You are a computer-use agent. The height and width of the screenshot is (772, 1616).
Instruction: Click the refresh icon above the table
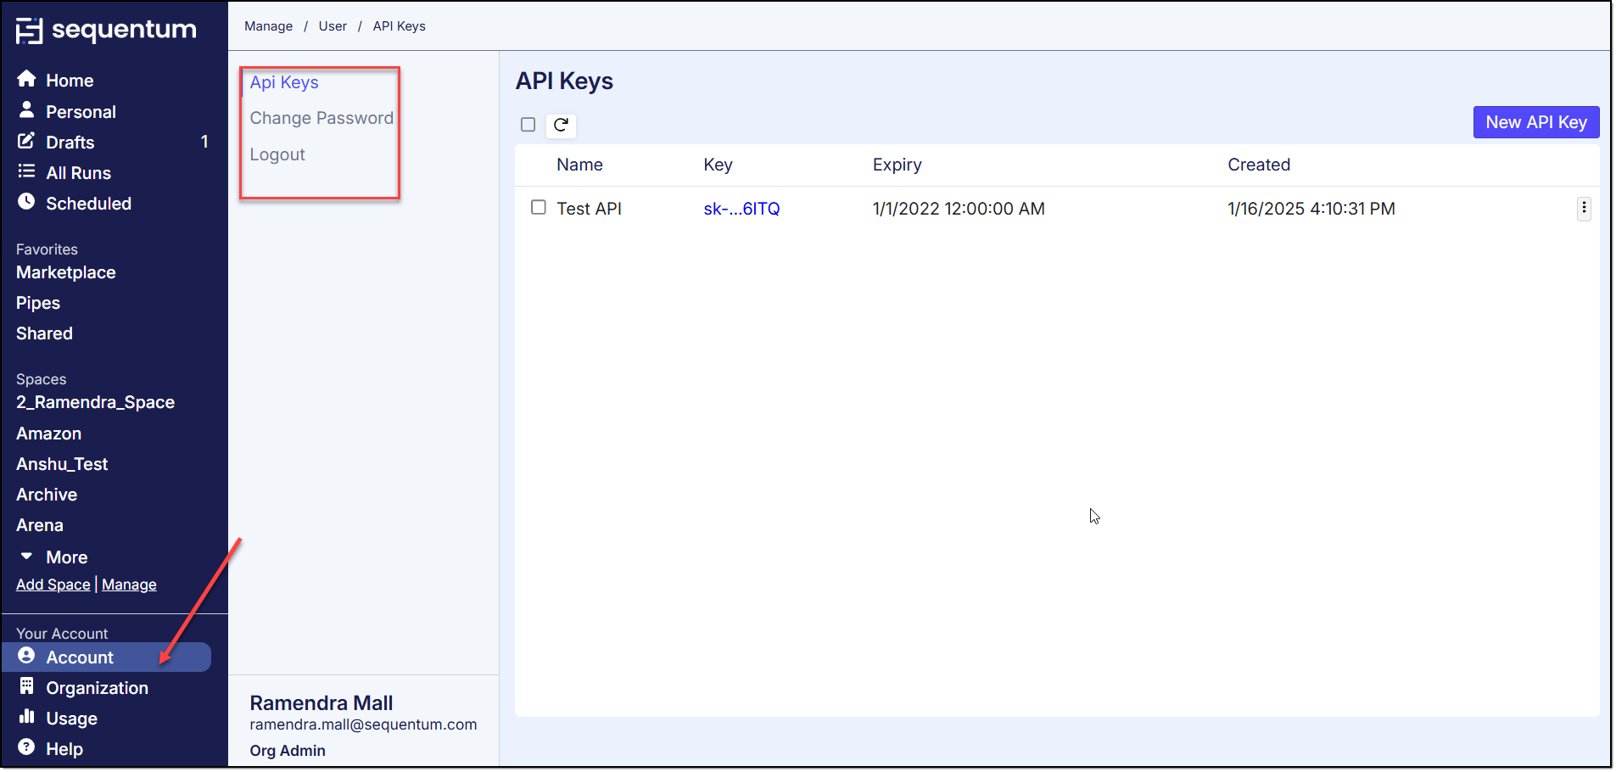(561, 126)
